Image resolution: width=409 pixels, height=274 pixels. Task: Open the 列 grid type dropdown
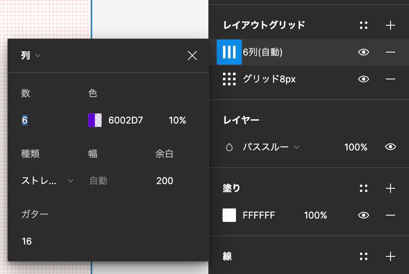(x=31, y=55)
